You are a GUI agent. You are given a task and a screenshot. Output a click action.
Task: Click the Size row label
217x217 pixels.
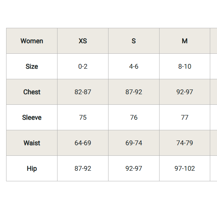click(32, 66)
